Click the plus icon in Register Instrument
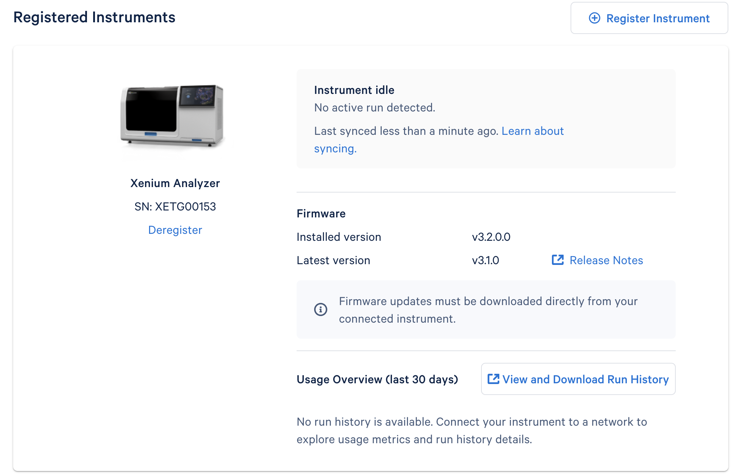Viewport: 732px width, 475px height. tap(594, 18)
